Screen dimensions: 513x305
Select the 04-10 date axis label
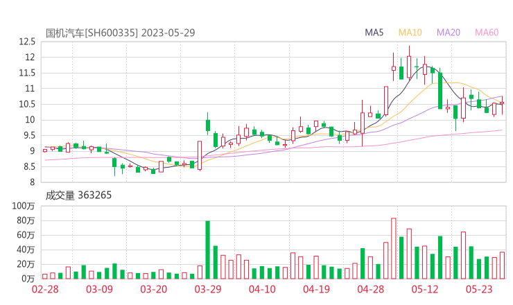[262, 289]
